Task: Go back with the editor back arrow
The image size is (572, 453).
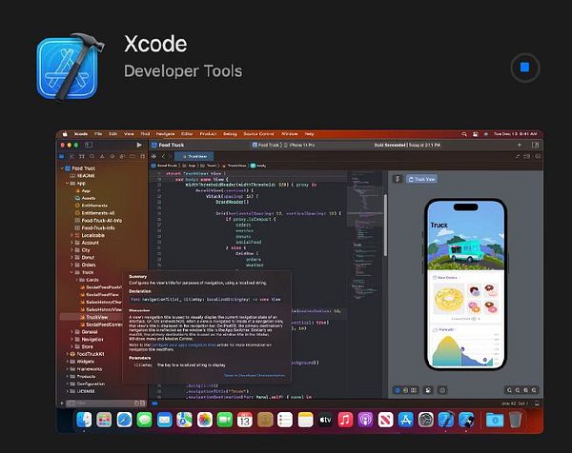Action: (163, 156)
